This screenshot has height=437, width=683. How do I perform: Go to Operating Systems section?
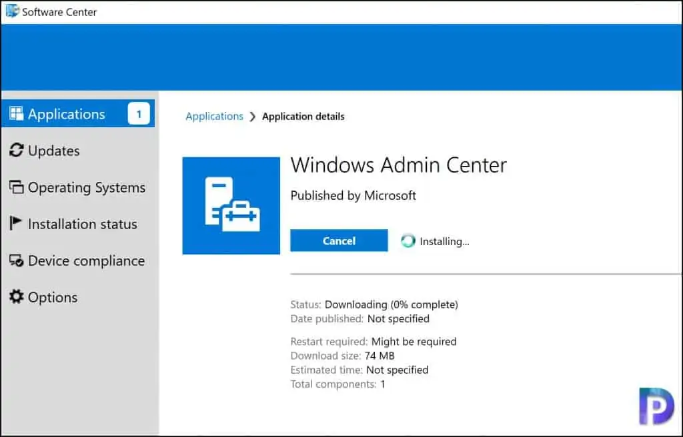coord(86,187)
